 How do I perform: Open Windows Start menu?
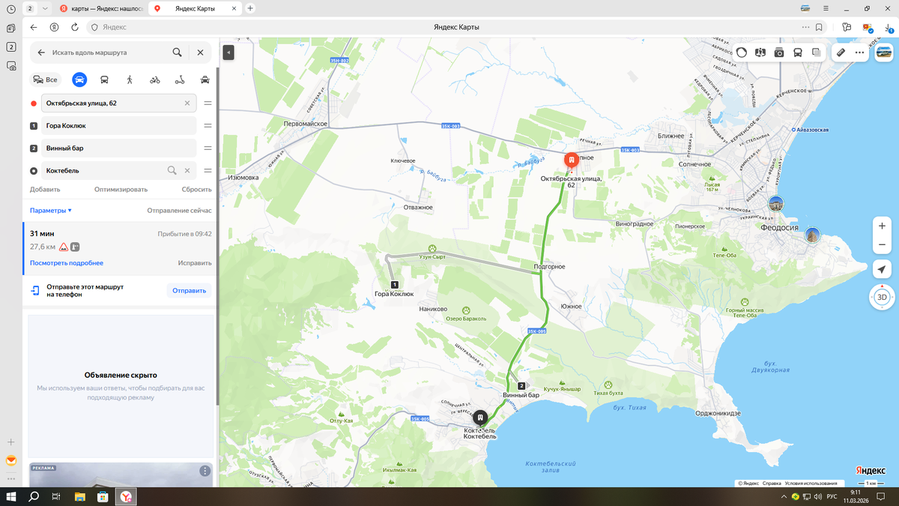[x=11, y=496]
